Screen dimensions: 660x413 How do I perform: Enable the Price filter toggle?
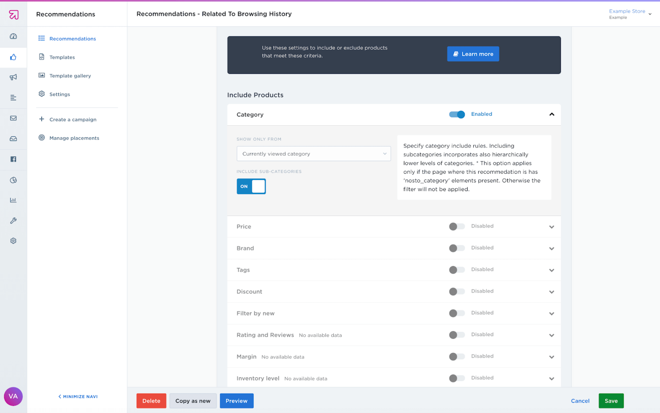click(x=457, y=226)
